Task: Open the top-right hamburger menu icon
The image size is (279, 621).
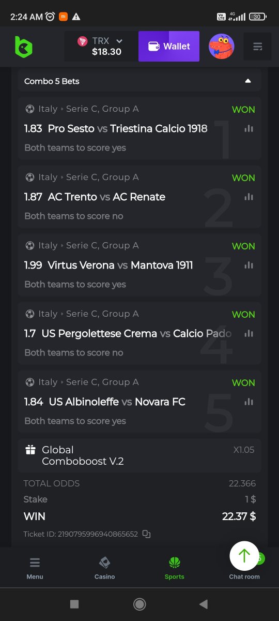Action: coord(257,46)
